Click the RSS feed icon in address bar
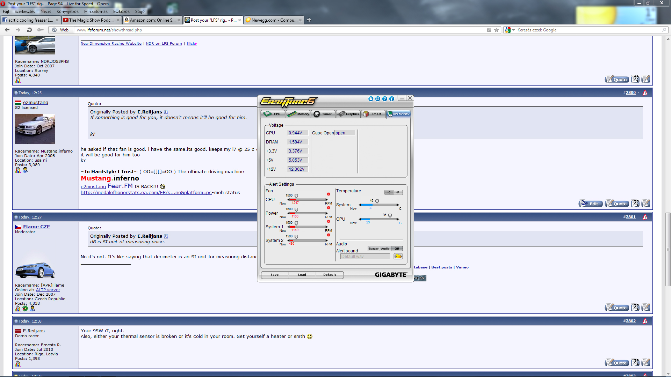This screenshot has height=377, width=671. click(x=489, y=30)
